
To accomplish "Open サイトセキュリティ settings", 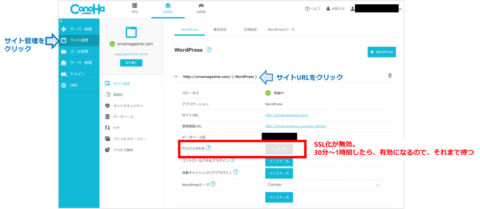I will click(128, 106).
